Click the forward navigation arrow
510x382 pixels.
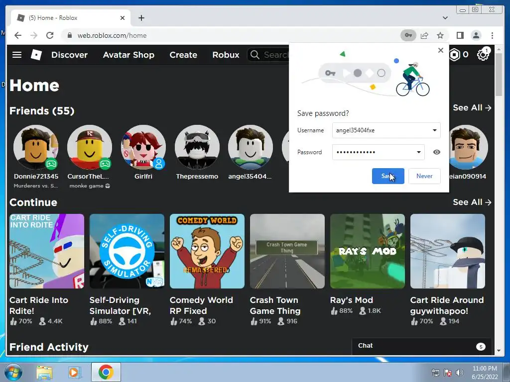click(x=34, y=35)
